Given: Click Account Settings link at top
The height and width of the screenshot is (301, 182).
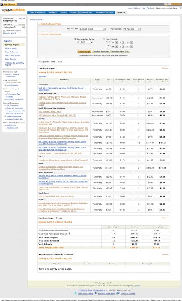Looking at the screenshot, I should pos(134,8).
